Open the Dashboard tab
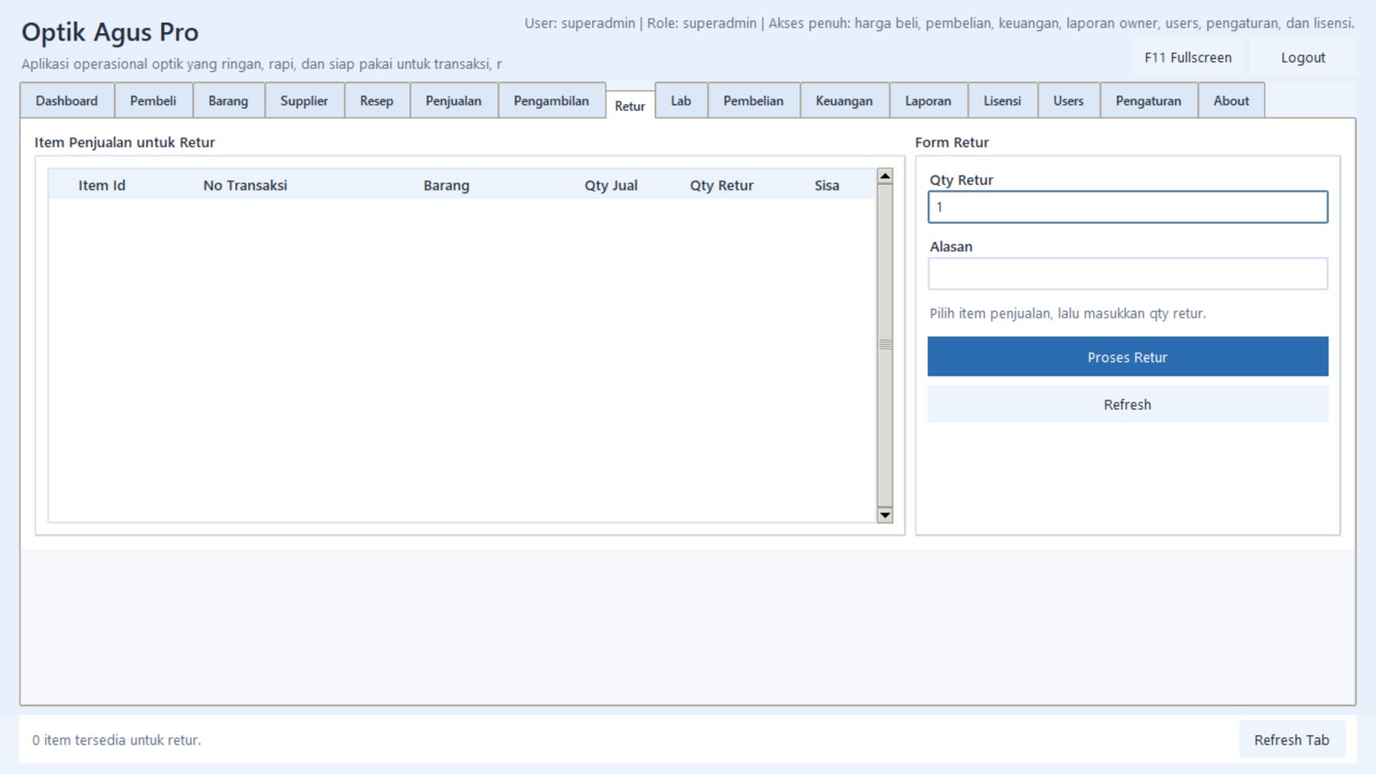The width and height of the screenshot is (1376, 774). pos(67,101)
